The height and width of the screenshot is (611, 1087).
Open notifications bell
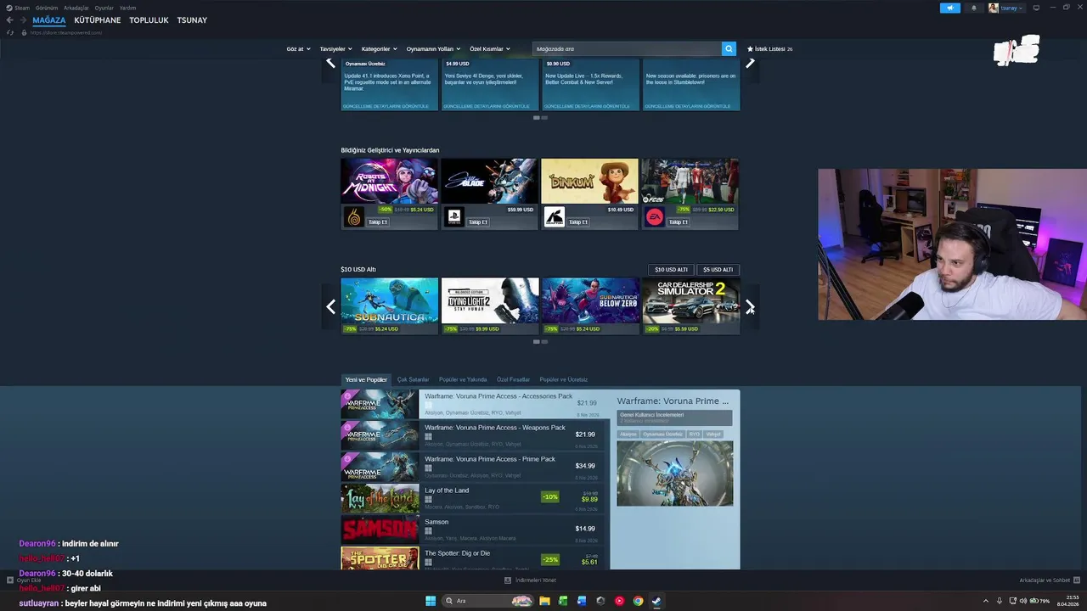click(x=973, y=8)
